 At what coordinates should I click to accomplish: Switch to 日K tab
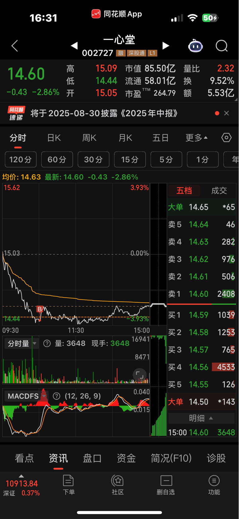click(54, 138)
